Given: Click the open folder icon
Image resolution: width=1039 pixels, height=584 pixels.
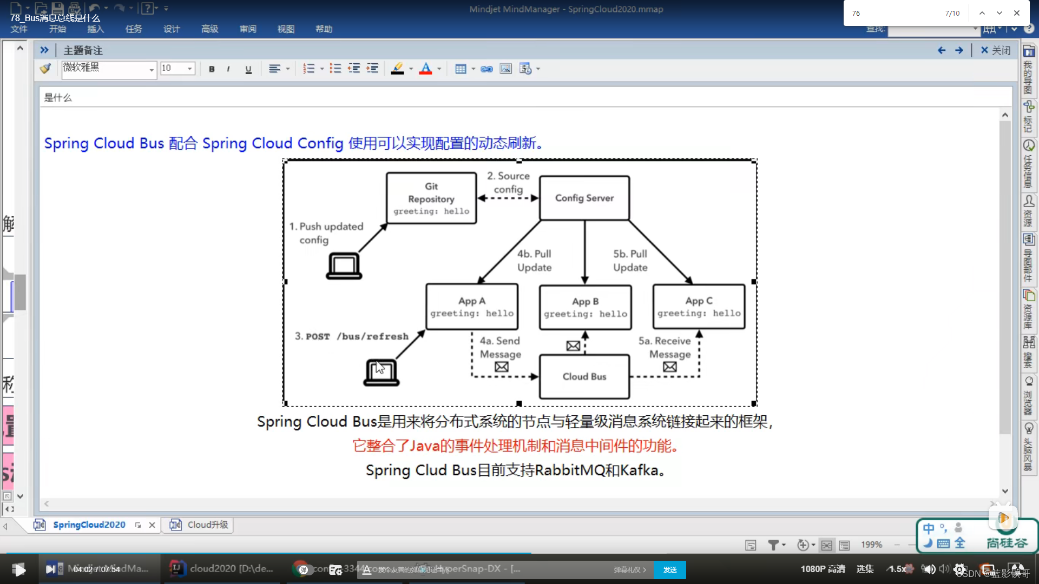Looking at the screenshot, I should 41,8.
